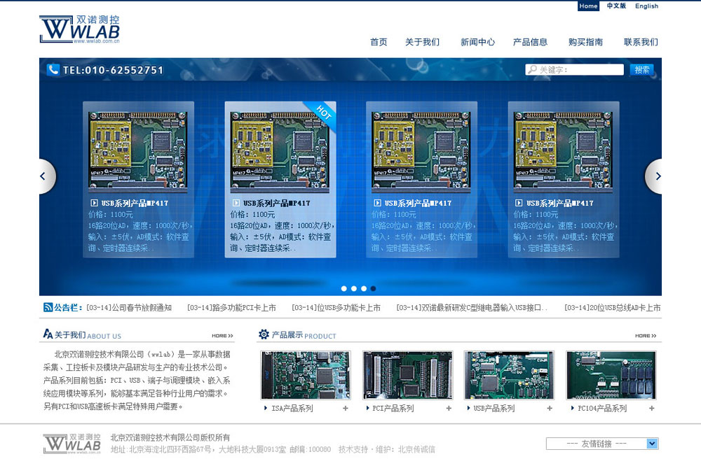Select the first carousel pagination dot

(344, 288)
